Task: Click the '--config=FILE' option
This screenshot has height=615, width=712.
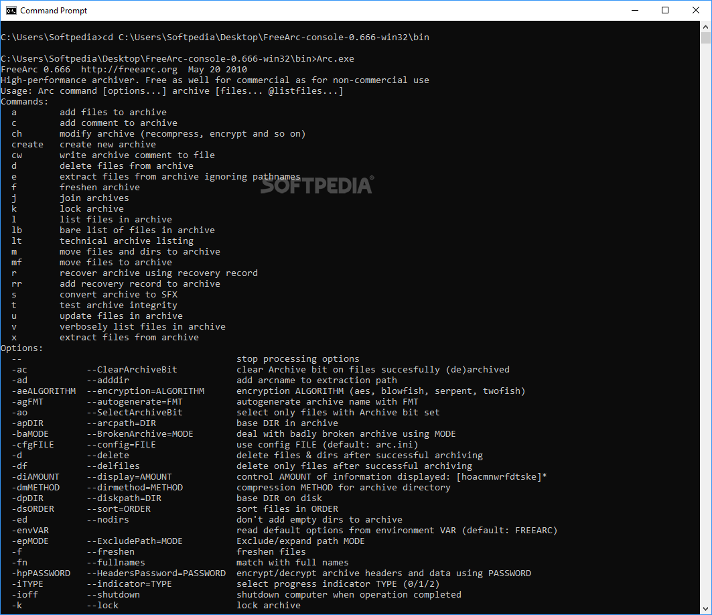Action: pyautogui.click(x=121, y=445)
